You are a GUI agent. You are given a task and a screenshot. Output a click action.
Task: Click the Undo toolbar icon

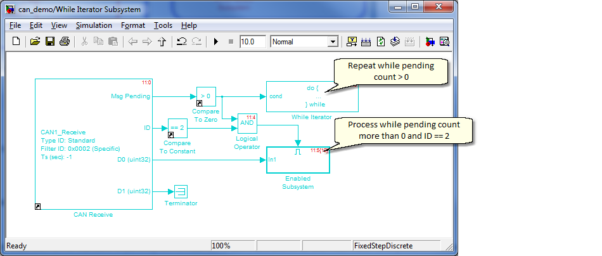pyautogui.click(x=182, y=41)
